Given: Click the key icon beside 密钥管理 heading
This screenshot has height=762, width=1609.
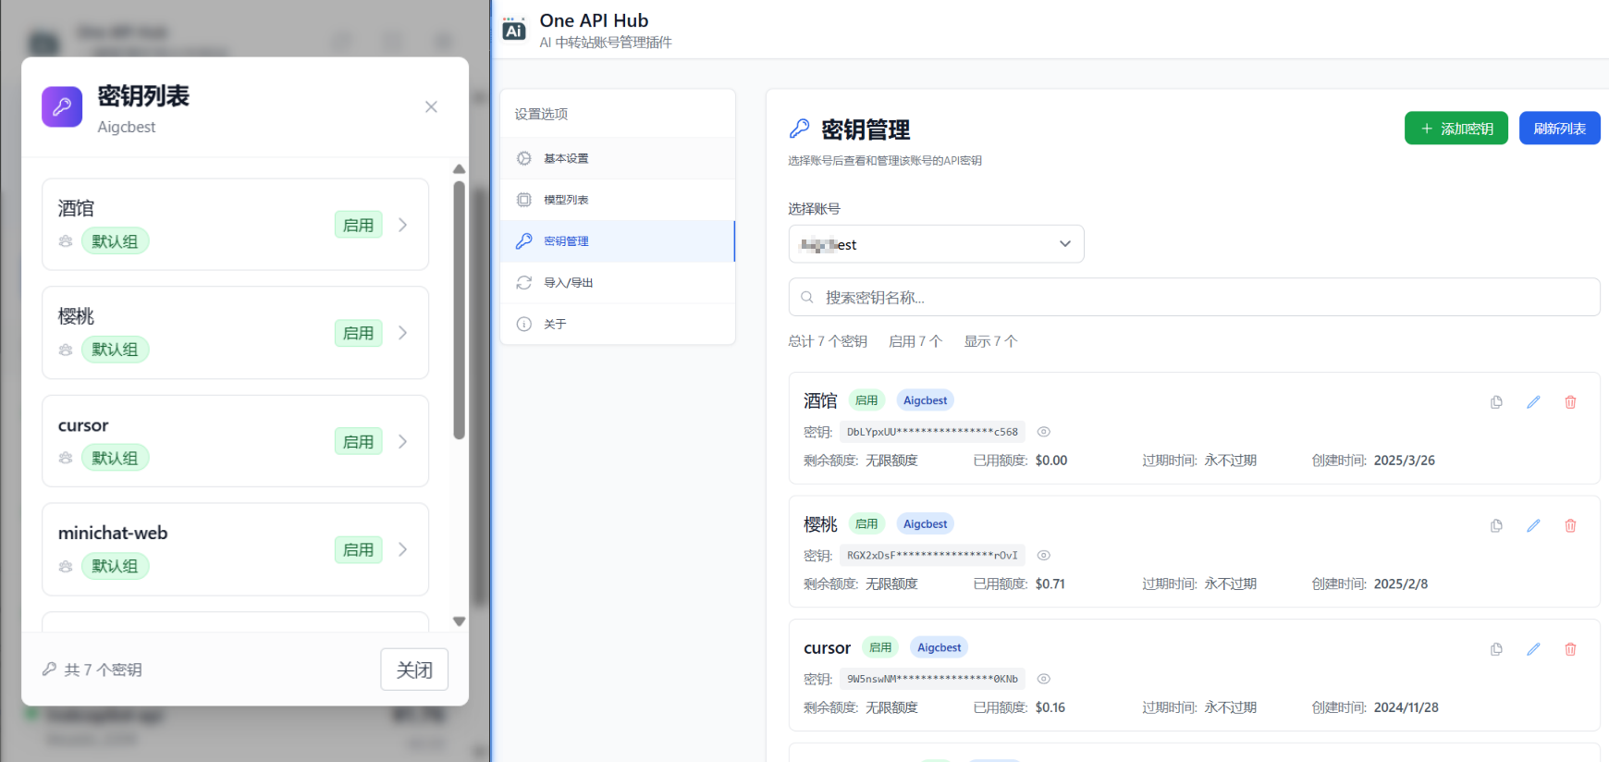Looking at the screenshot, I should 800,129.
